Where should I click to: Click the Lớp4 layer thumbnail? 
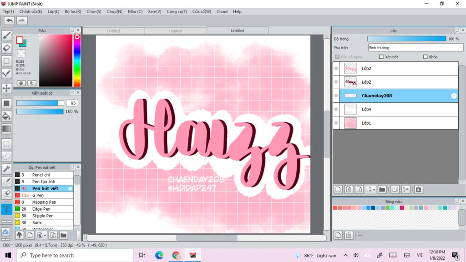pyautogui.click(x=350, y=109)
